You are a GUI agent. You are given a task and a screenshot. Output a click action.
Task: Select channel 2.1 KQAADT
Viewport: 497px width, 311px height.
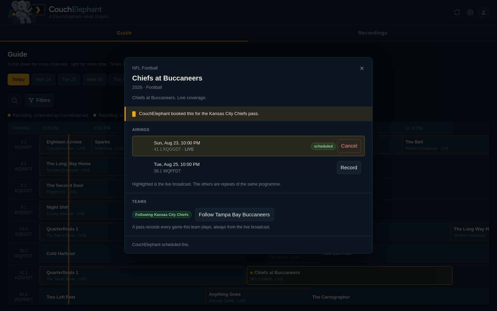[23, 145]
